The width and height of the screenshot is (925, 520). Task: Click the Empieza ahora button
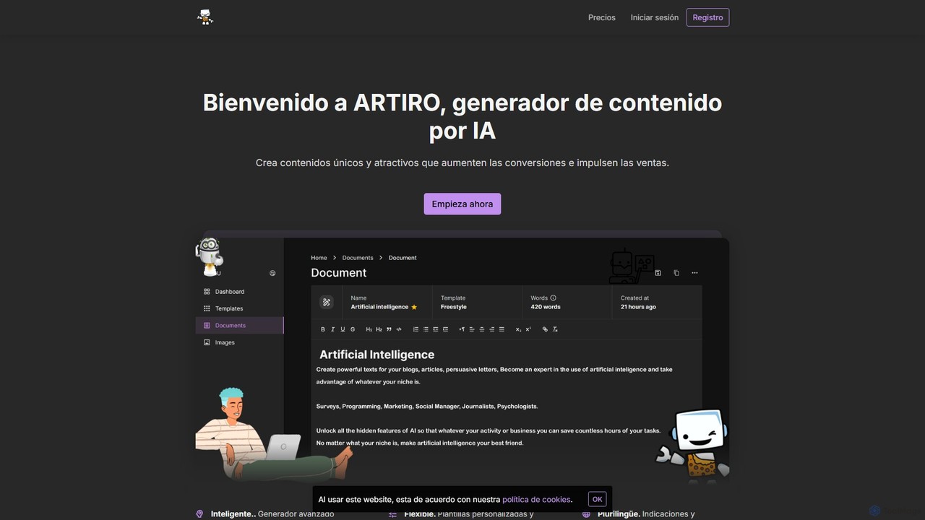coord(462,204)
